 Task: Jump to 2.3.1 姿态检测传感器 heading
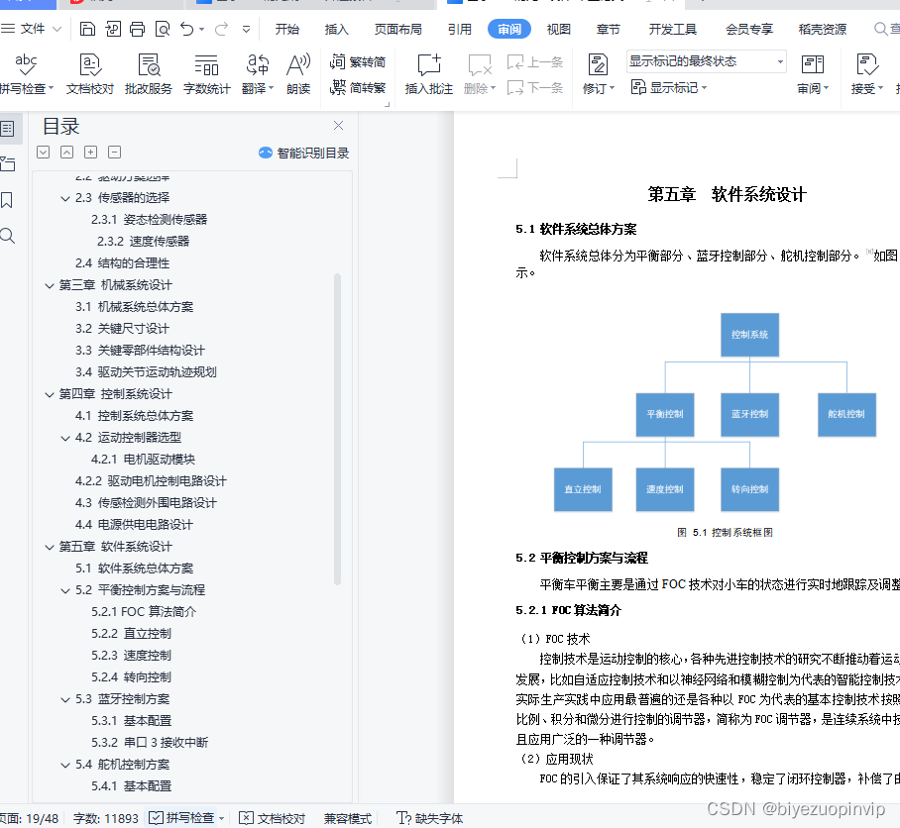pos(150,220)
